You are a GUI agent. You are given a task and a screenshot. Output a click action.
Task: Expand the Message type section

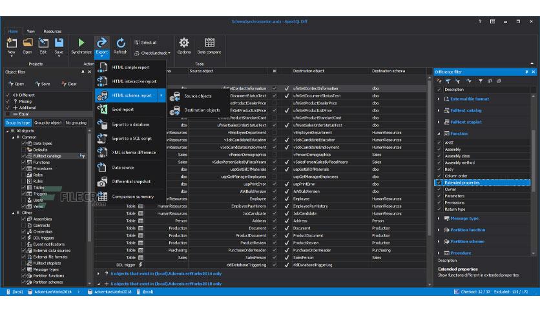pos(439,219)
